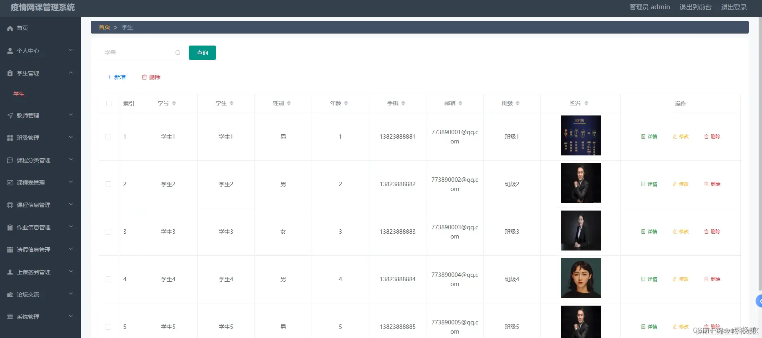Check the row checkbox for 学生2
This screenshot has height=338, width=762.
[x=108, y=184]
